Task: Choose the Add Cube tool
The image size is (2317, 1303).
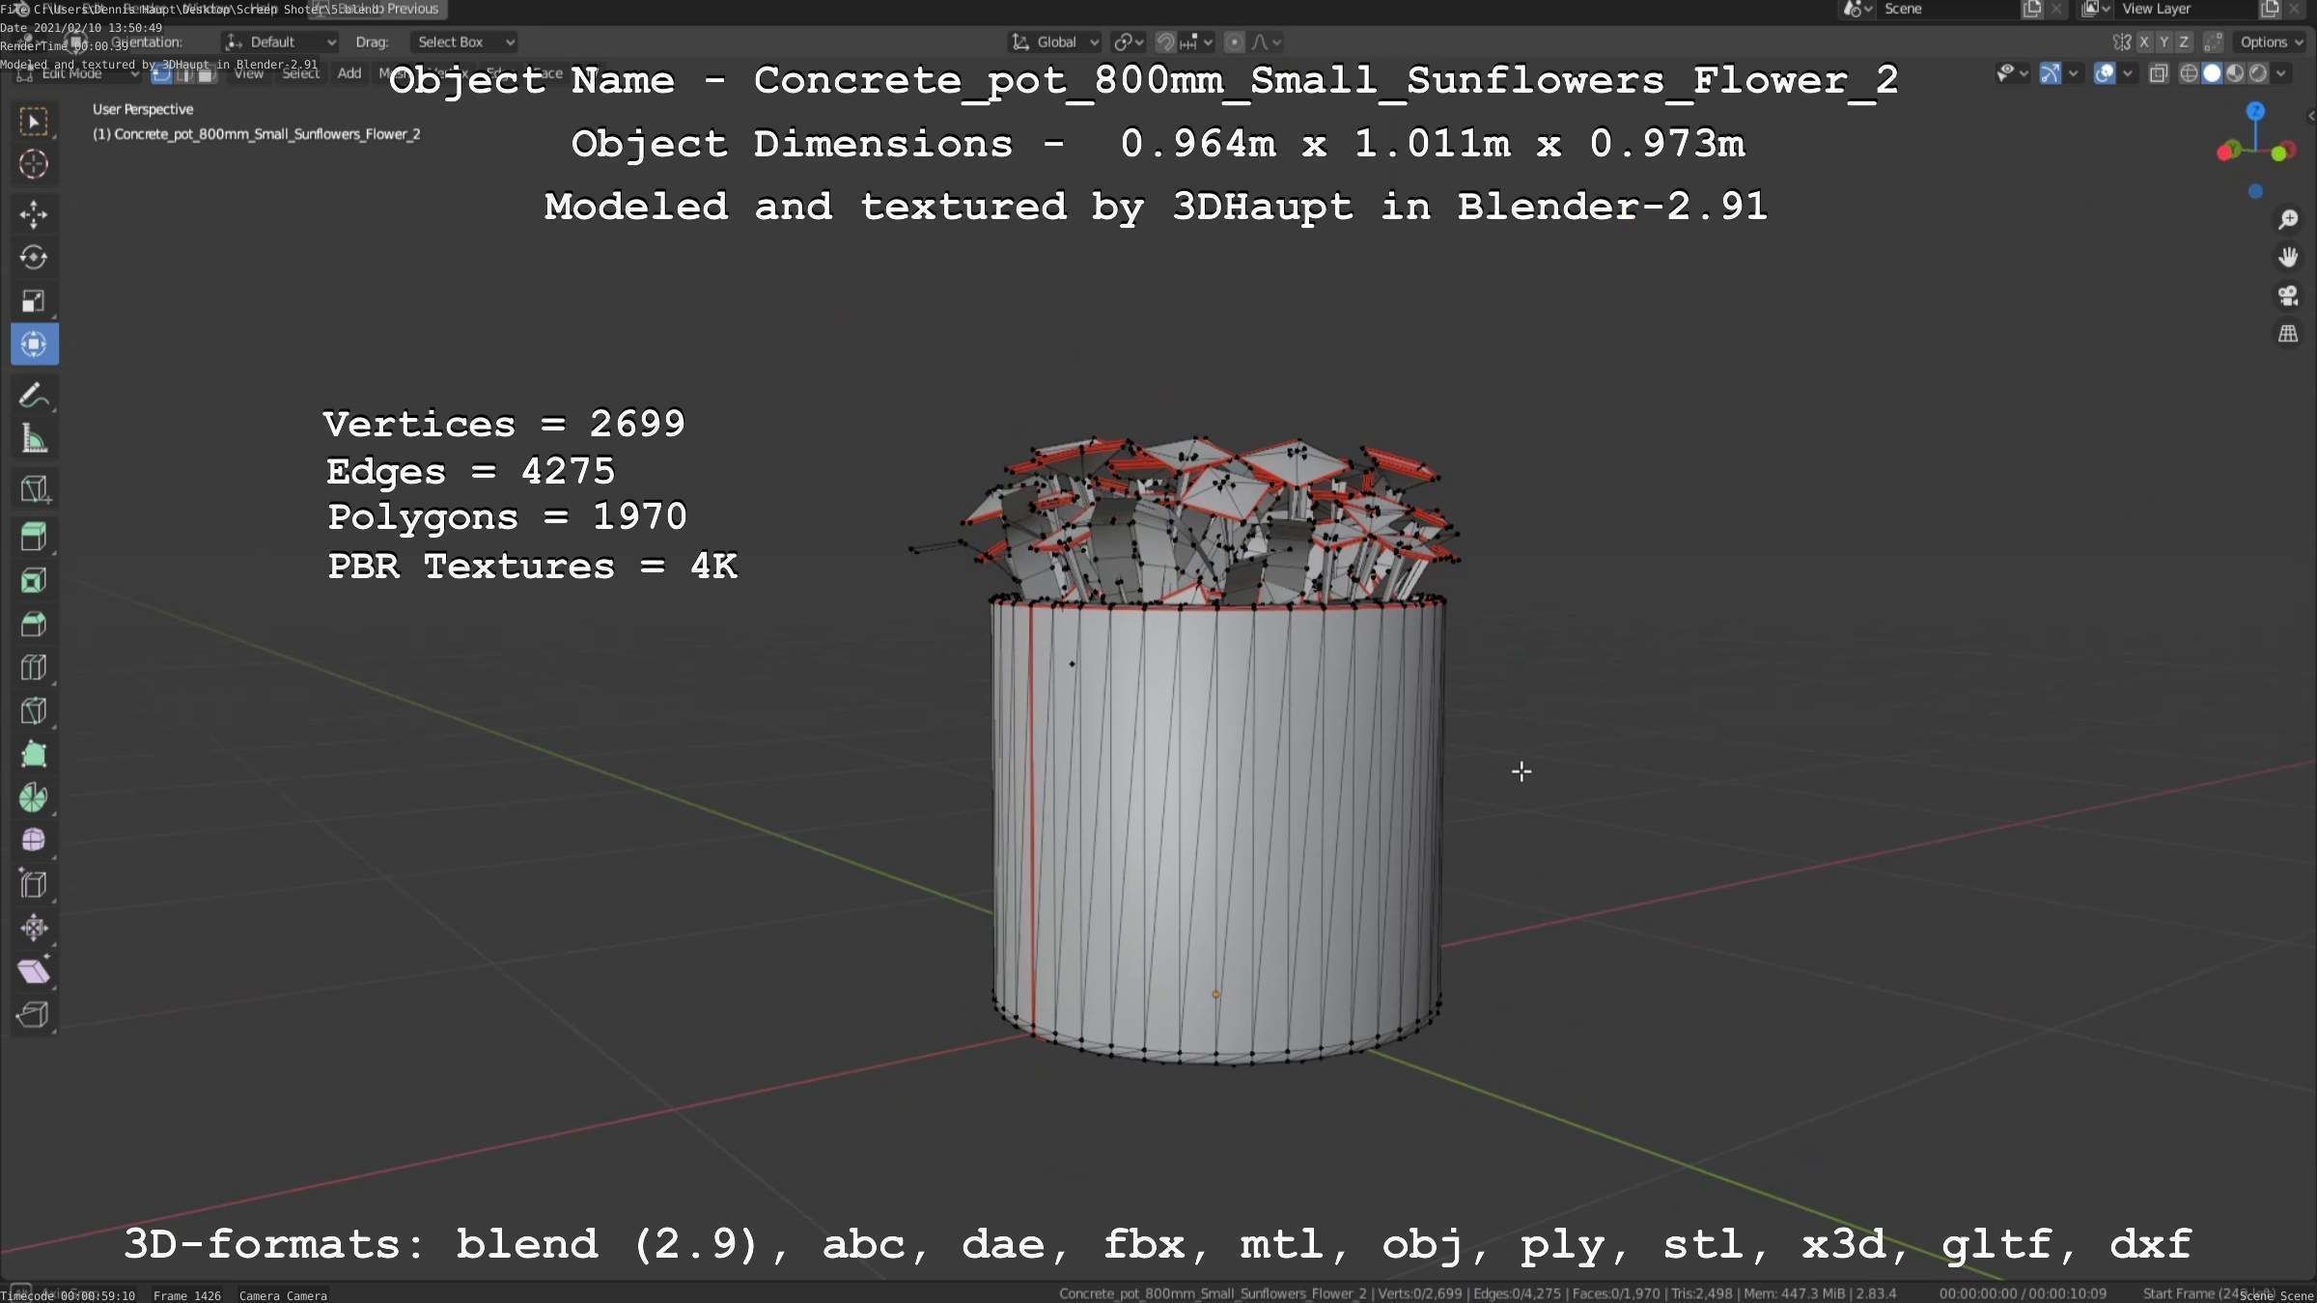Action: [34, 488]
